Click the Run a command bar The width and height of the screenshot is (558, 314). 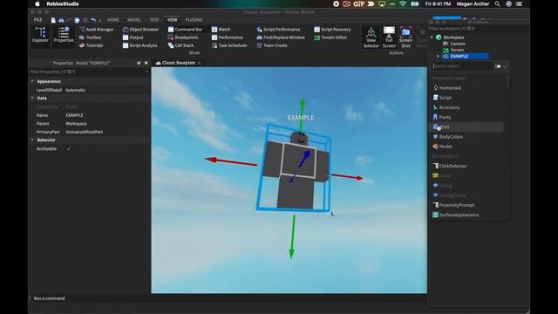click(x=228, y=298)
